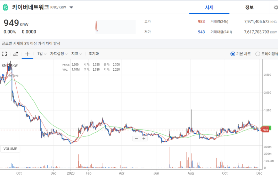Zoom in chart with plus button

click(x=144, y=138)
